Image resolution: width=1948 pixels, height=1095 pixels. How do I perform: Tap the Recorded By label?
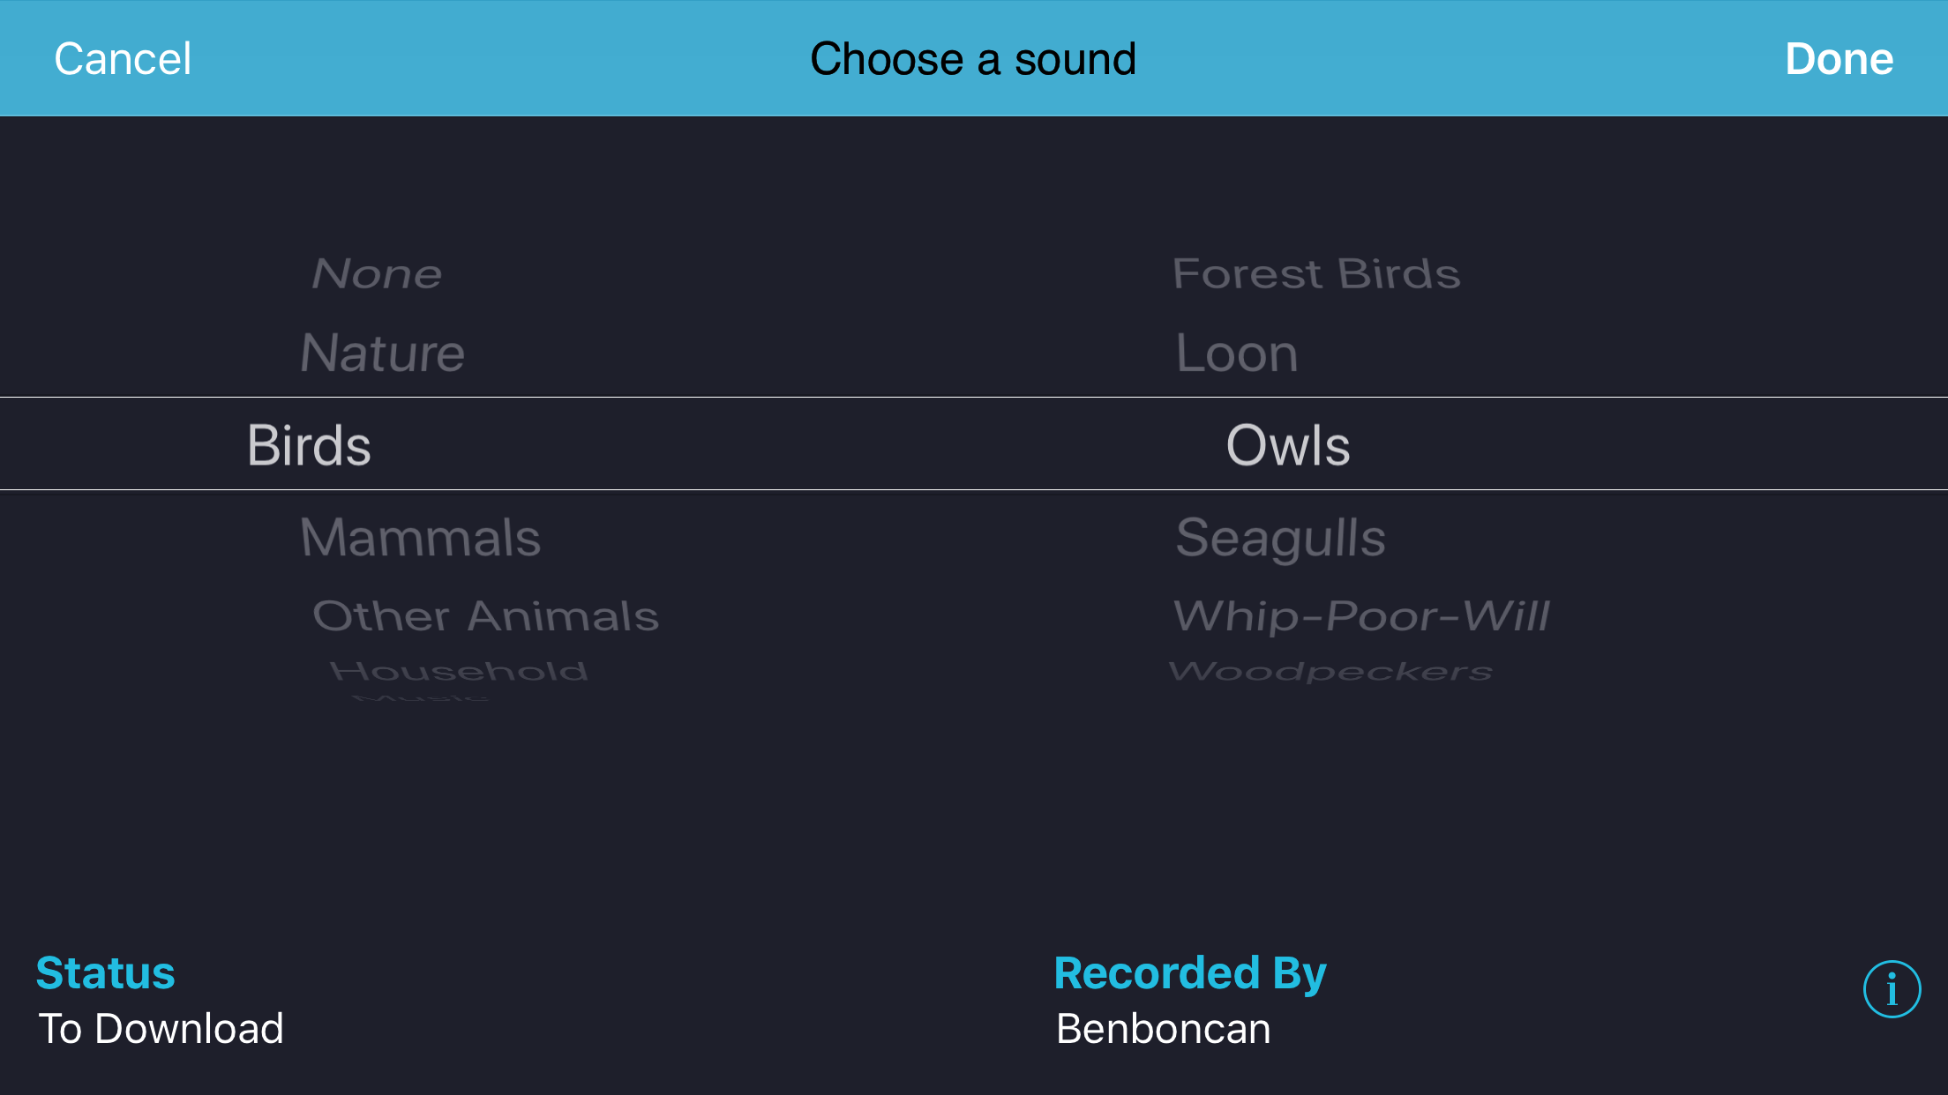click(x=1189, y=973)
